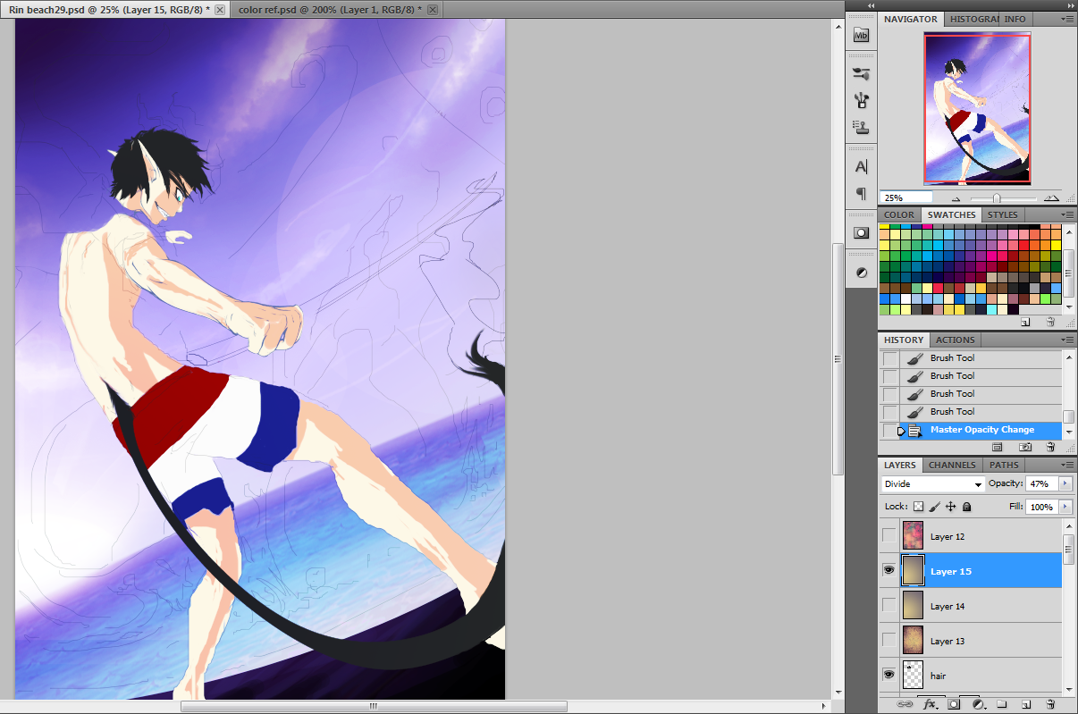
Task: Delete the current history state
Action: pyautogui.click(x=1050, y=447)
